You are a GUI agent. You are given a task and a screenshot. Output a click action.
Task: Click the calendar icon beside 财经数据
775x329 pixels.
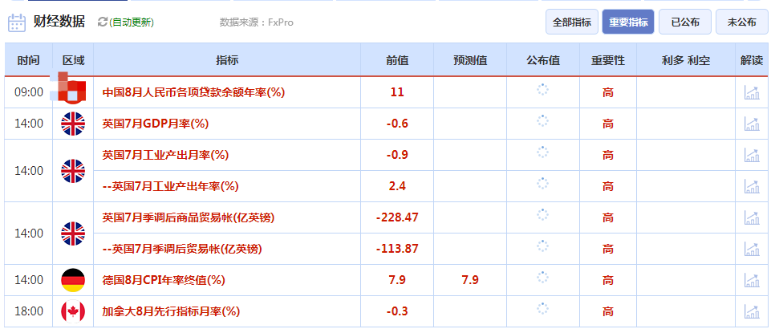17,22
